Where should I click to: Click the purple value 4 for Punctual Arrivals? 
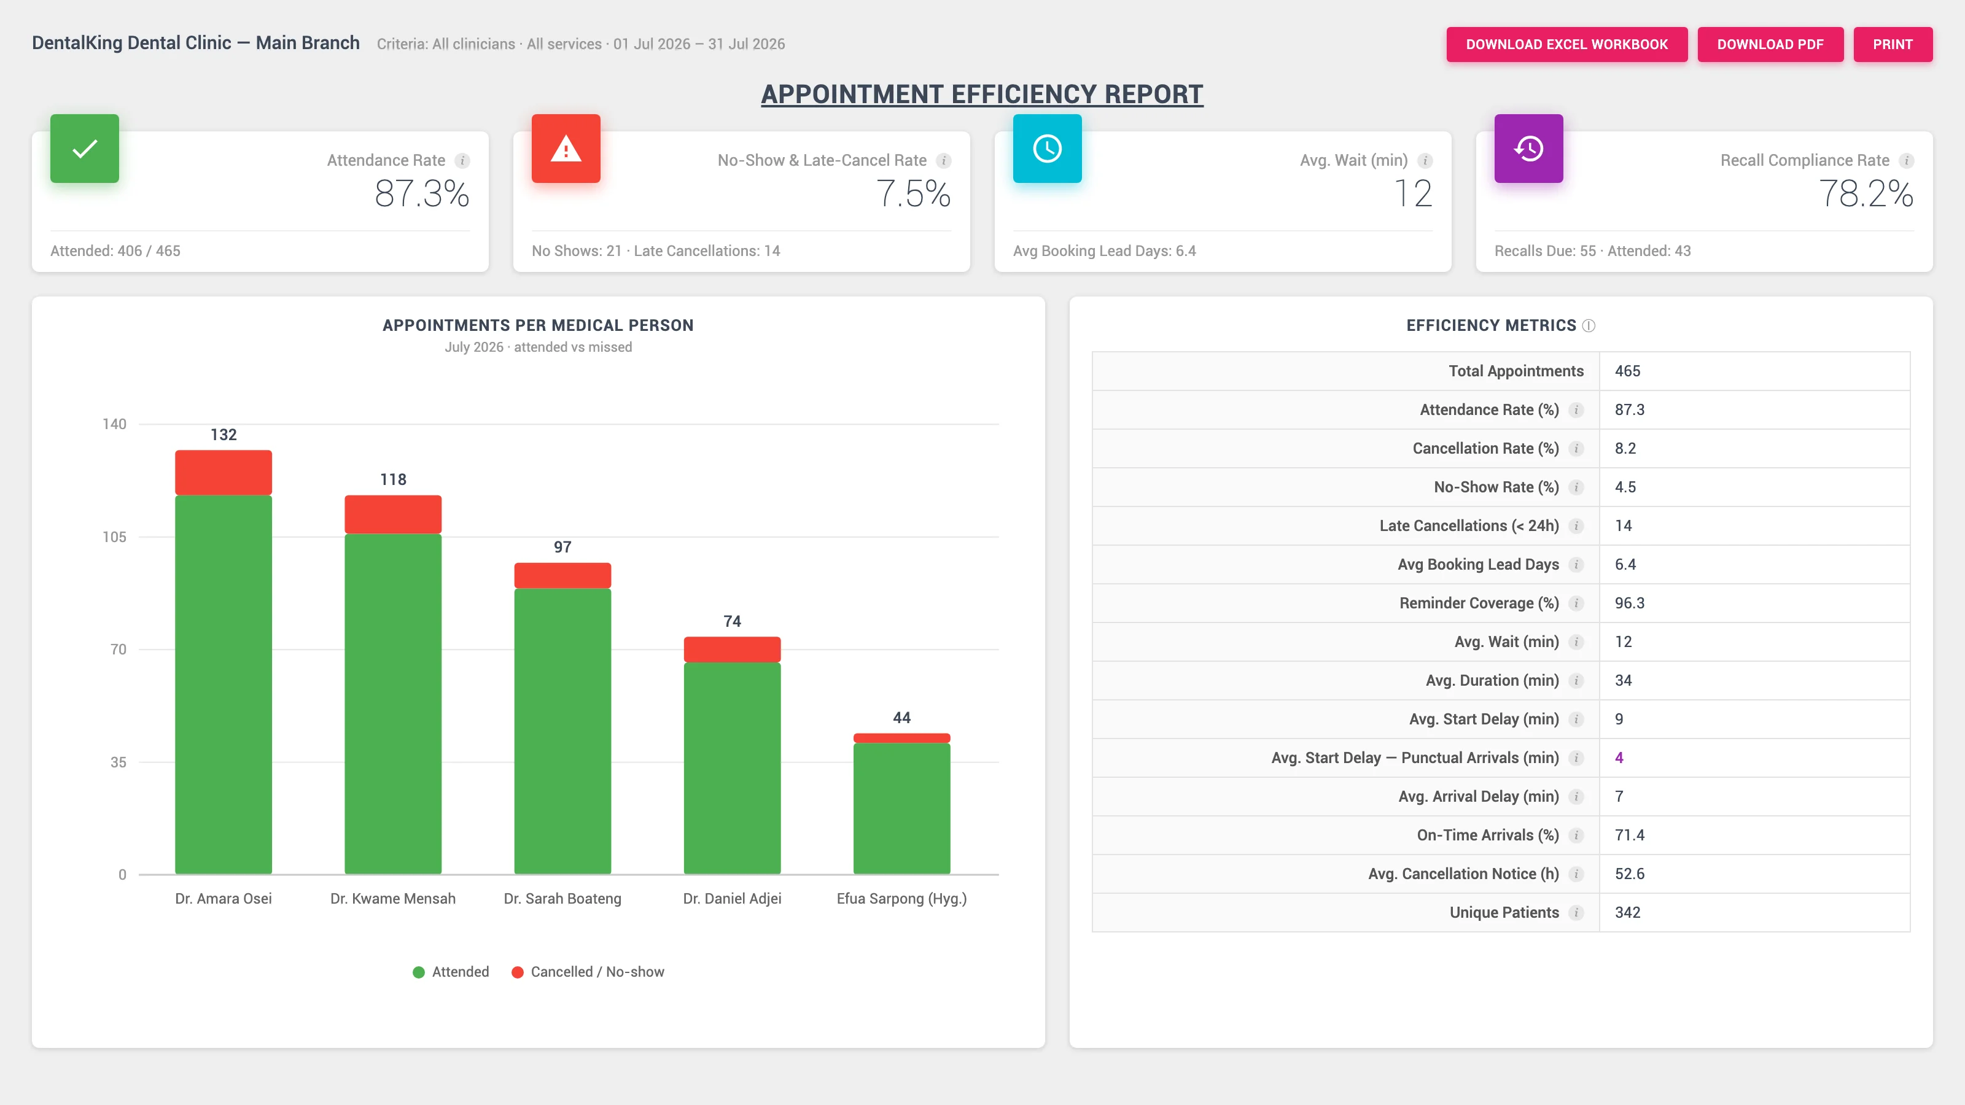(1619, 758)
